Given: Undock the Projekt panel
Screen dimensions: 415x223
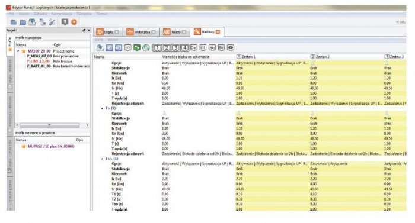Looking at the screenshot, I should tap(84, 30).
